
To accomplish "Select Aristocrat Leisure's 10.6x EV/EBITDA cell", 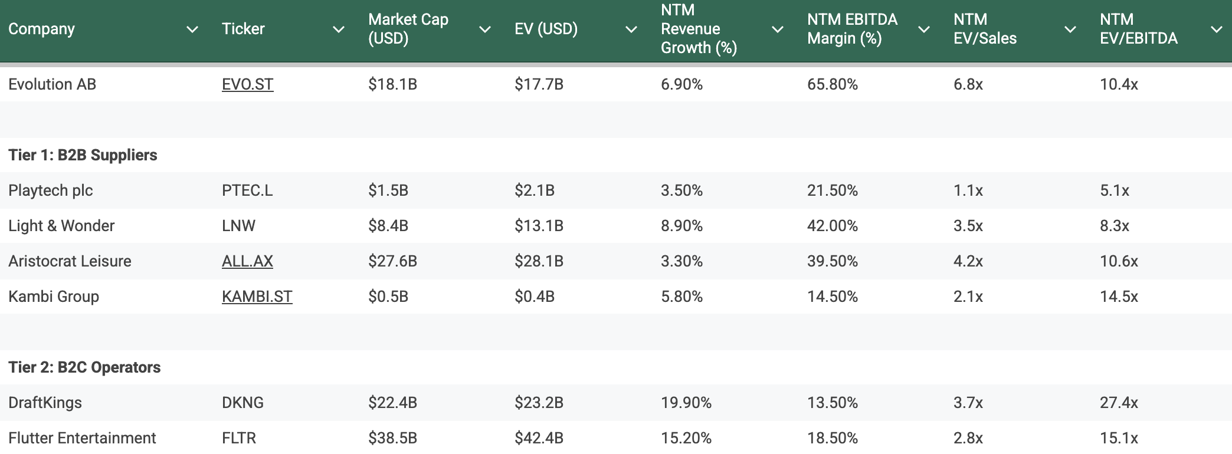I will pos(1119,261).
